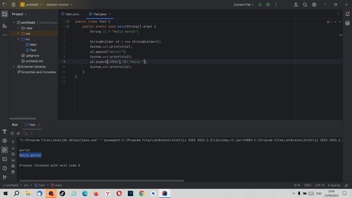This screenshot has height=198, width=352.
Task: Open Version control dropdown
Action: (59, 4)
